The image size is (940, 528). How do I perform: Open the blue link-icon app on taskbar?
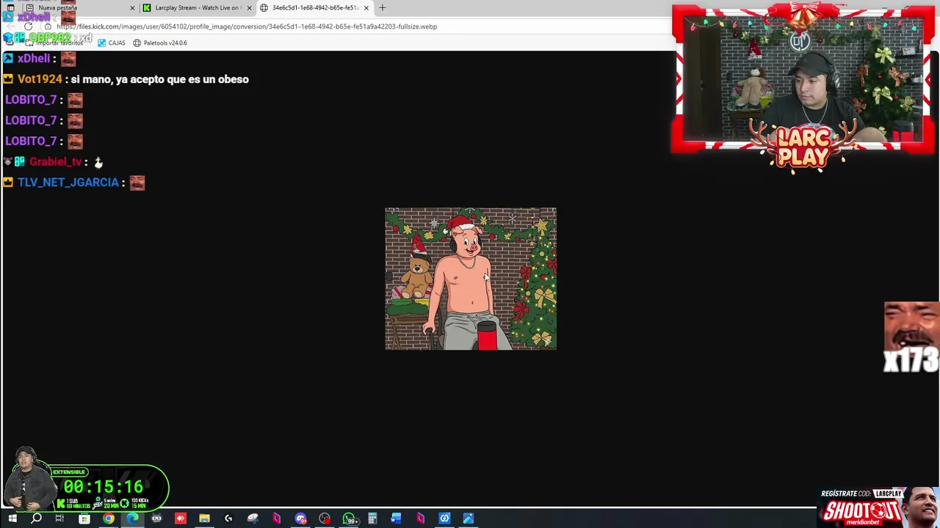click(444, 518)
